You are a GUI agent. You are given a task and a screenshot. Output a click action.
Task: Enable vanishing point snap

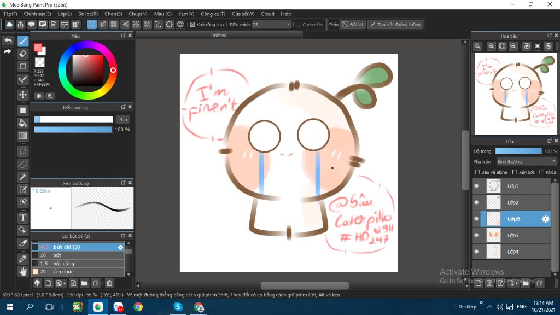[x=125, y=24]
